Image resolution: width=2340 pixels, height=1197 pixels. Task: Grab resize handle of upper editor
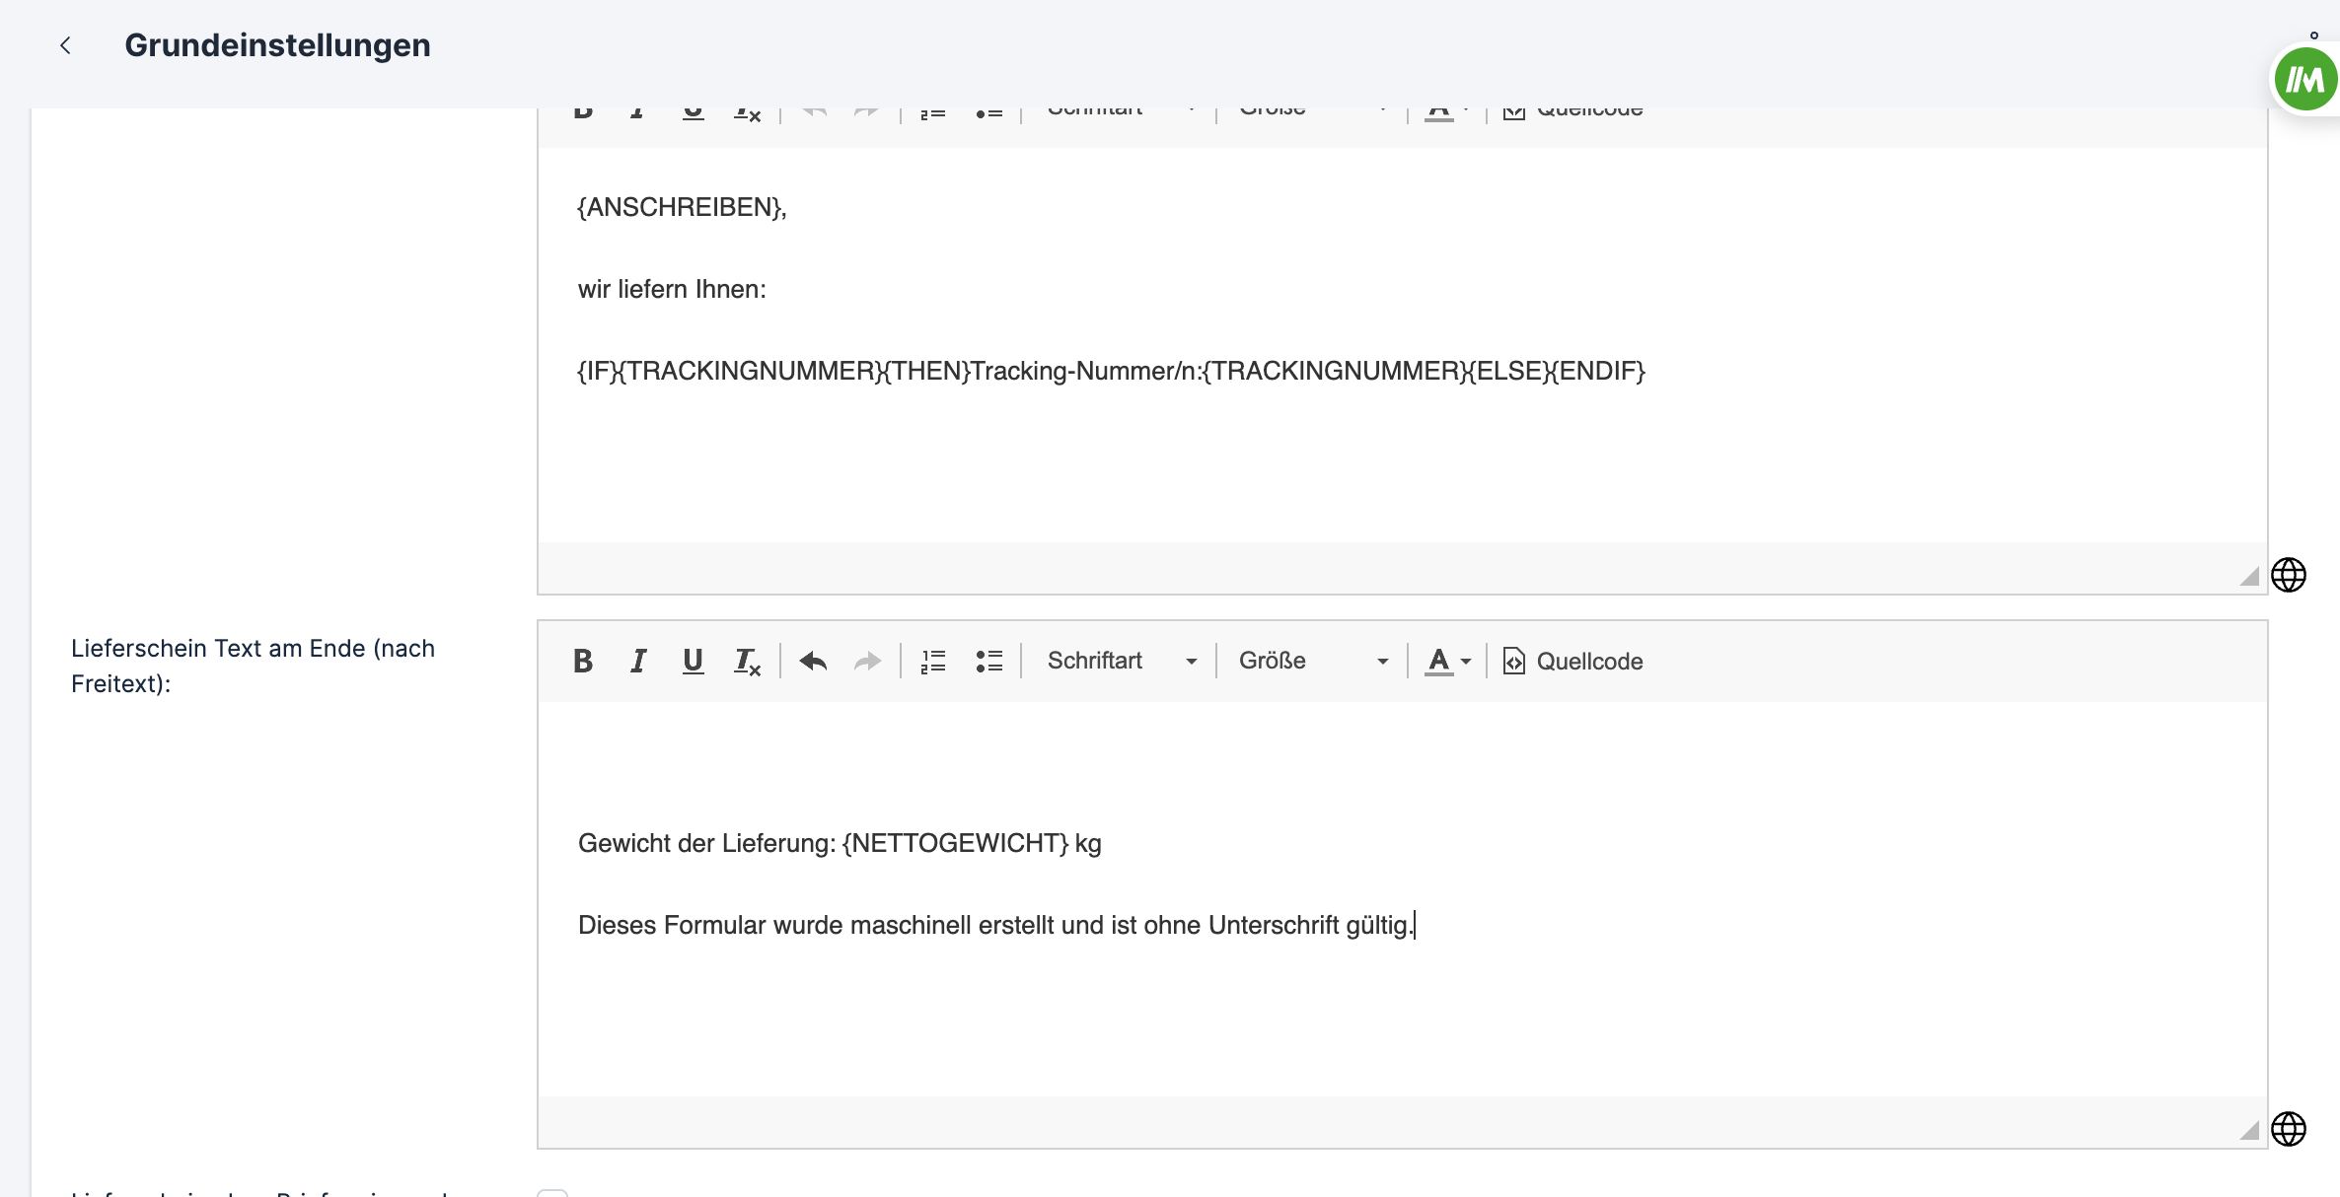[2249, 577]
